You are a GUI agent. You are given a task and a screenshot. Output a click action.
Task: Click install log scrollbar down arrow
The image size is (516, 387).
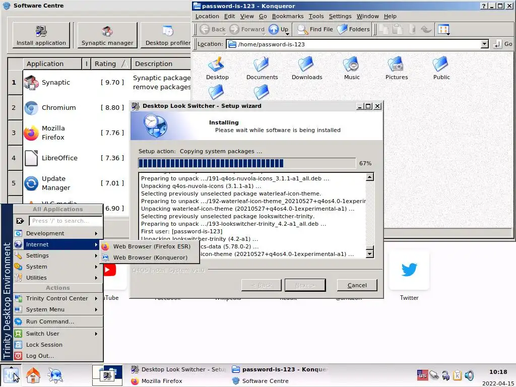click(x=370, y=254)
